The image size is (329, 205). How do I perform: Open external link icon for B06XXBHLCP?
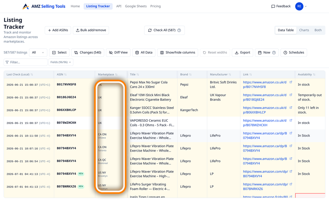click(x=291, y=108)
